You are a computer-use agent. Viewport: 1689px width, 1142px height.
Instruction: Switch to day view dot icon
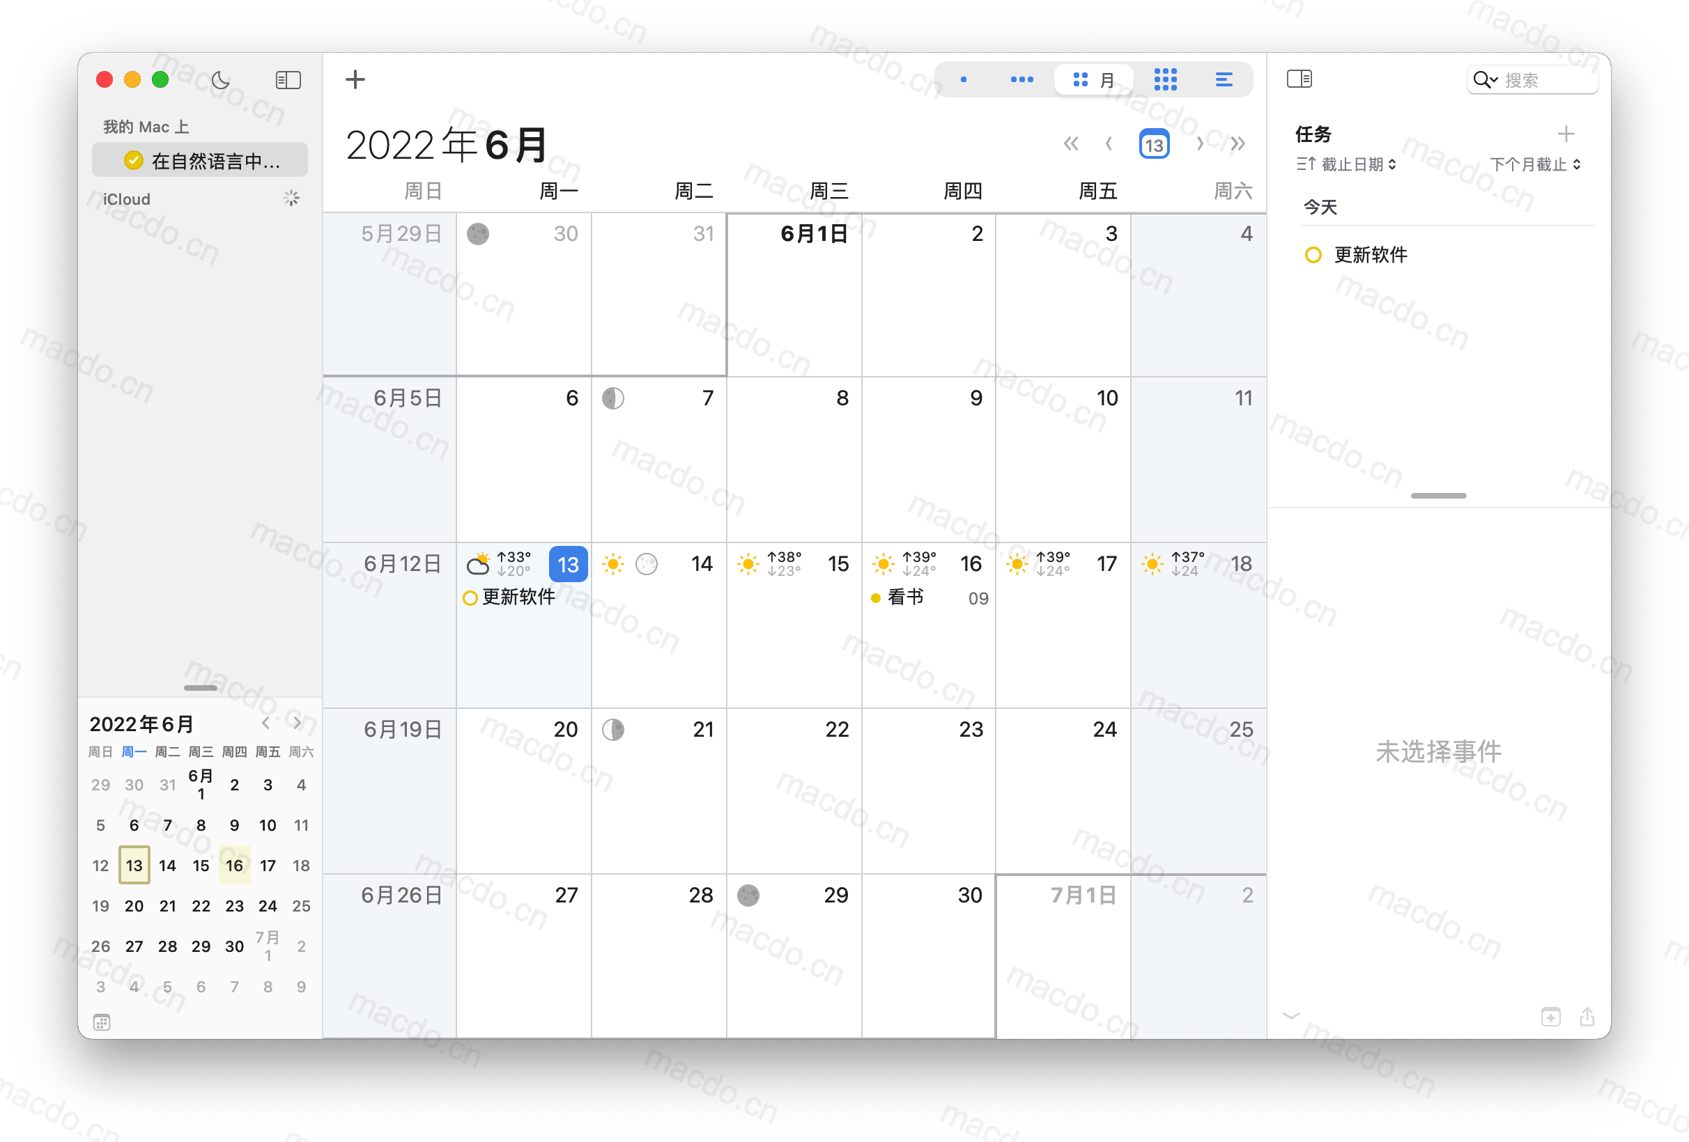pyautogui.click(x=964, y=80)
